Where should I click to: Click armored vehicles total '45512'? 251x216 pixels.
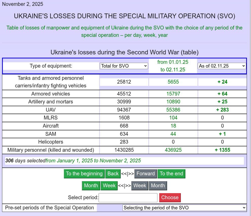pos(124,94)
